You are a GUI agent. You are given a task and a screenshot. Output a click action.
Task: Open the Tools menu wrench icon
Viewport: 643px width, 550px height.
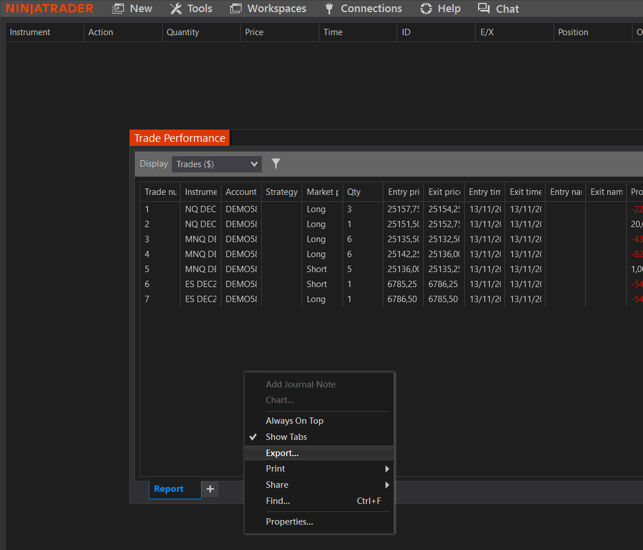pyautogui.click(x=175, y=8)
